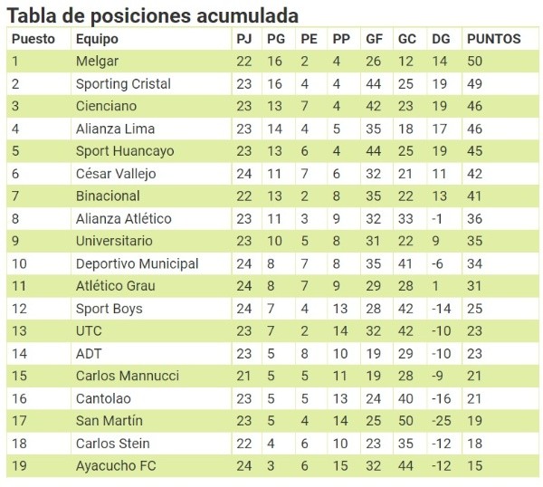Select the Cienciano team name
This screenshot has width=543, height=487.
(107, 106)
